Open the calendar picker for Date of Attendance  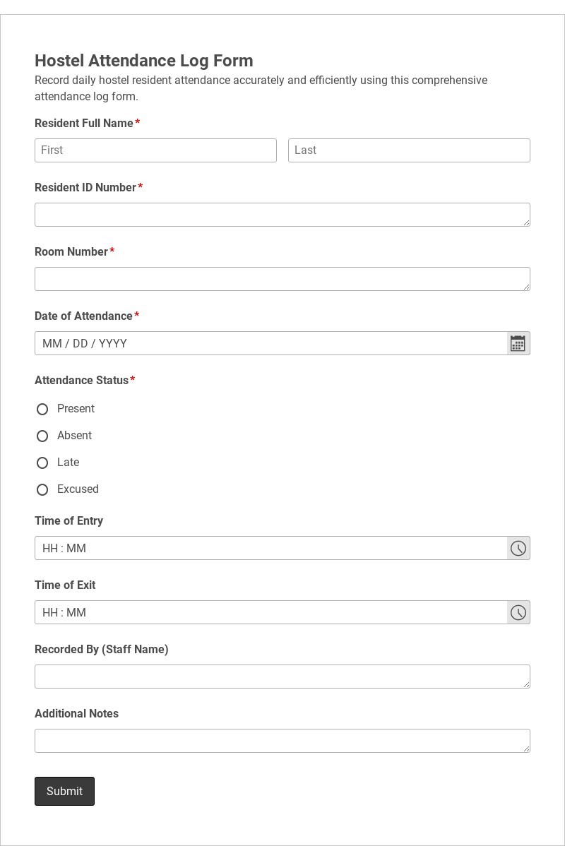(x=518, y=343)
